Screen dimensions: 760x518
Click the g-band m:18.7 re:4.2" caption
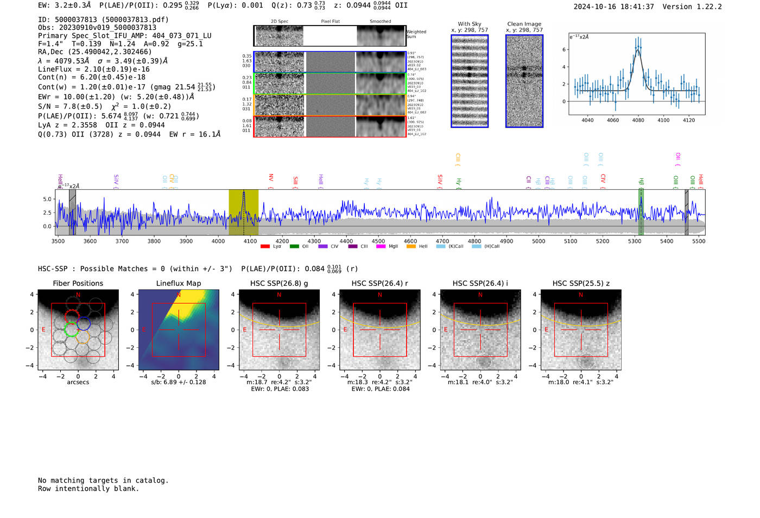279,382
